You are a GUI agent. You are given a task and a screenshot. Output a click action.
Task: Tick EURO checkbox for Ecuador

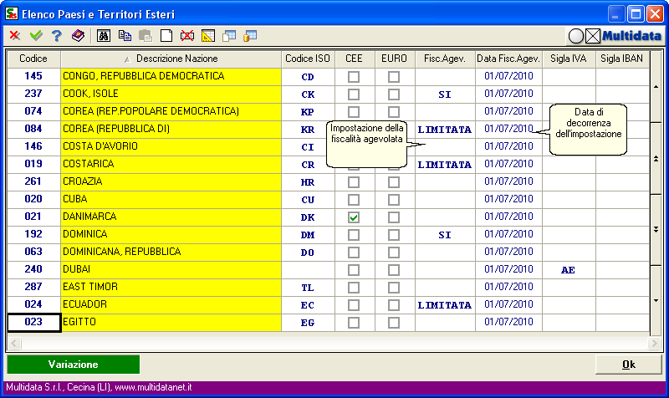coord(393,305)
